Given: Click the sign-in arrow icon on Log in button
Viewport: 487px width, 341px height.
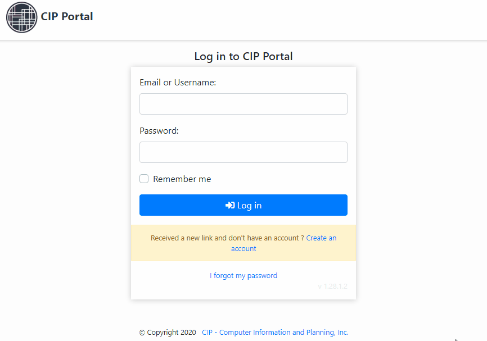Looking at the screenshot, I should click(230, 205).
